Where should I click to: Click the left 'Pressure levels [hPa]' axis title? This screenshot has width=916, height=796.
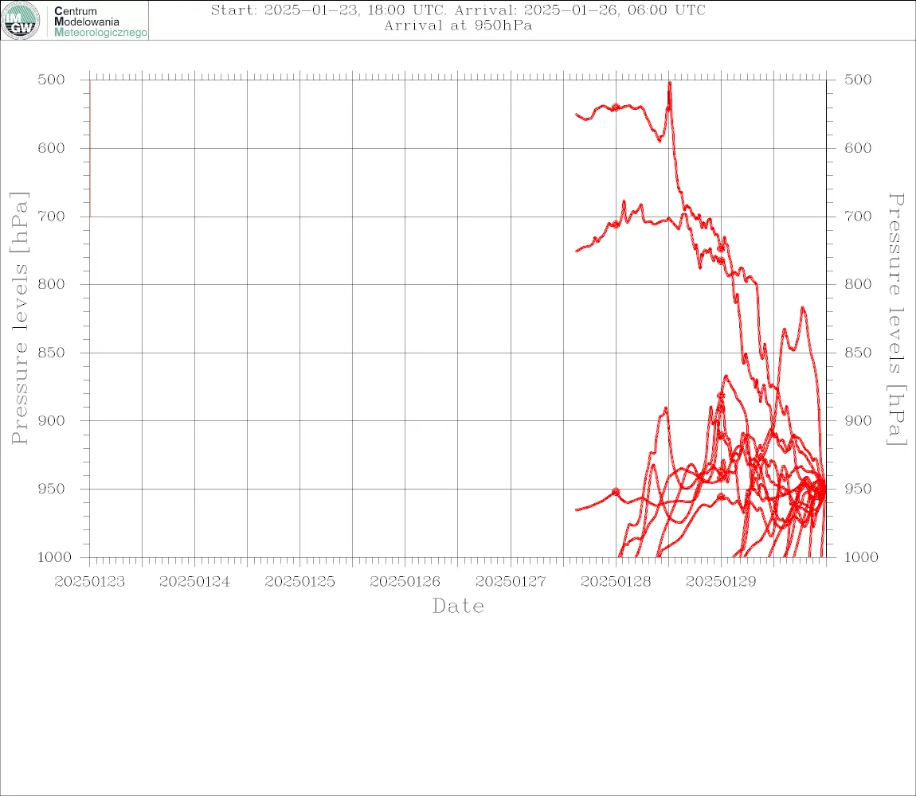pos(19,318)
